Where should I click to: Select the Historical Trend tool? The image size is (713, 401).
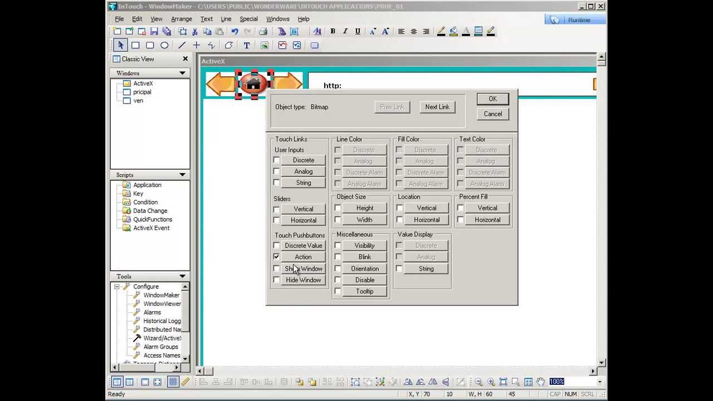297,45
